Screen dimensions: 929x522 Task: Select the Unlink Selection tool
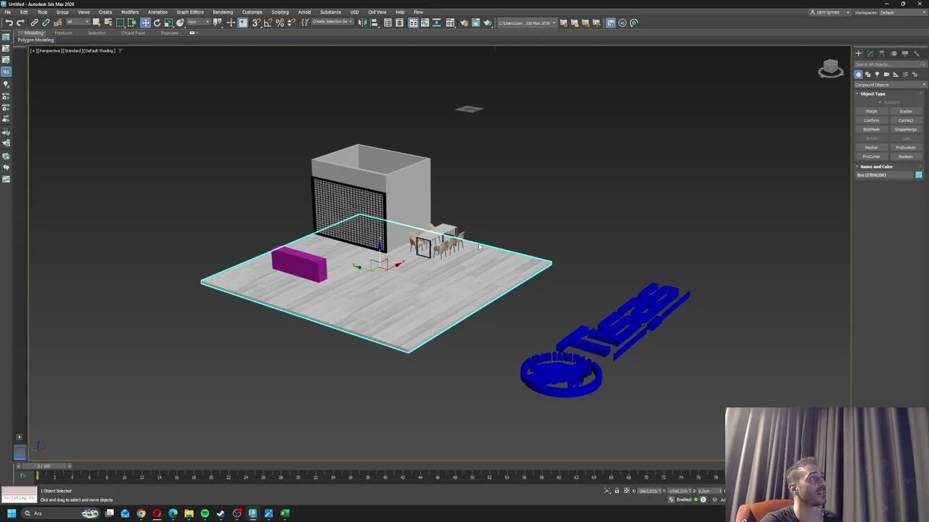tap(46, 22)
